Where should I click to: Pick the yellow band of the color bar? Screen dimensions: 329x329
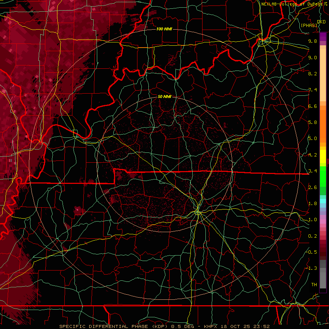(x=323, y=156)
